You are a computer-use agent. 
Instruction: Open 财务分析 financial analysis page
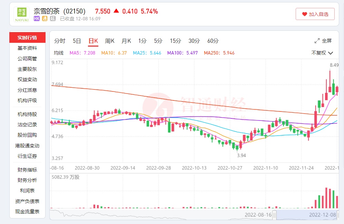(27, 180)
